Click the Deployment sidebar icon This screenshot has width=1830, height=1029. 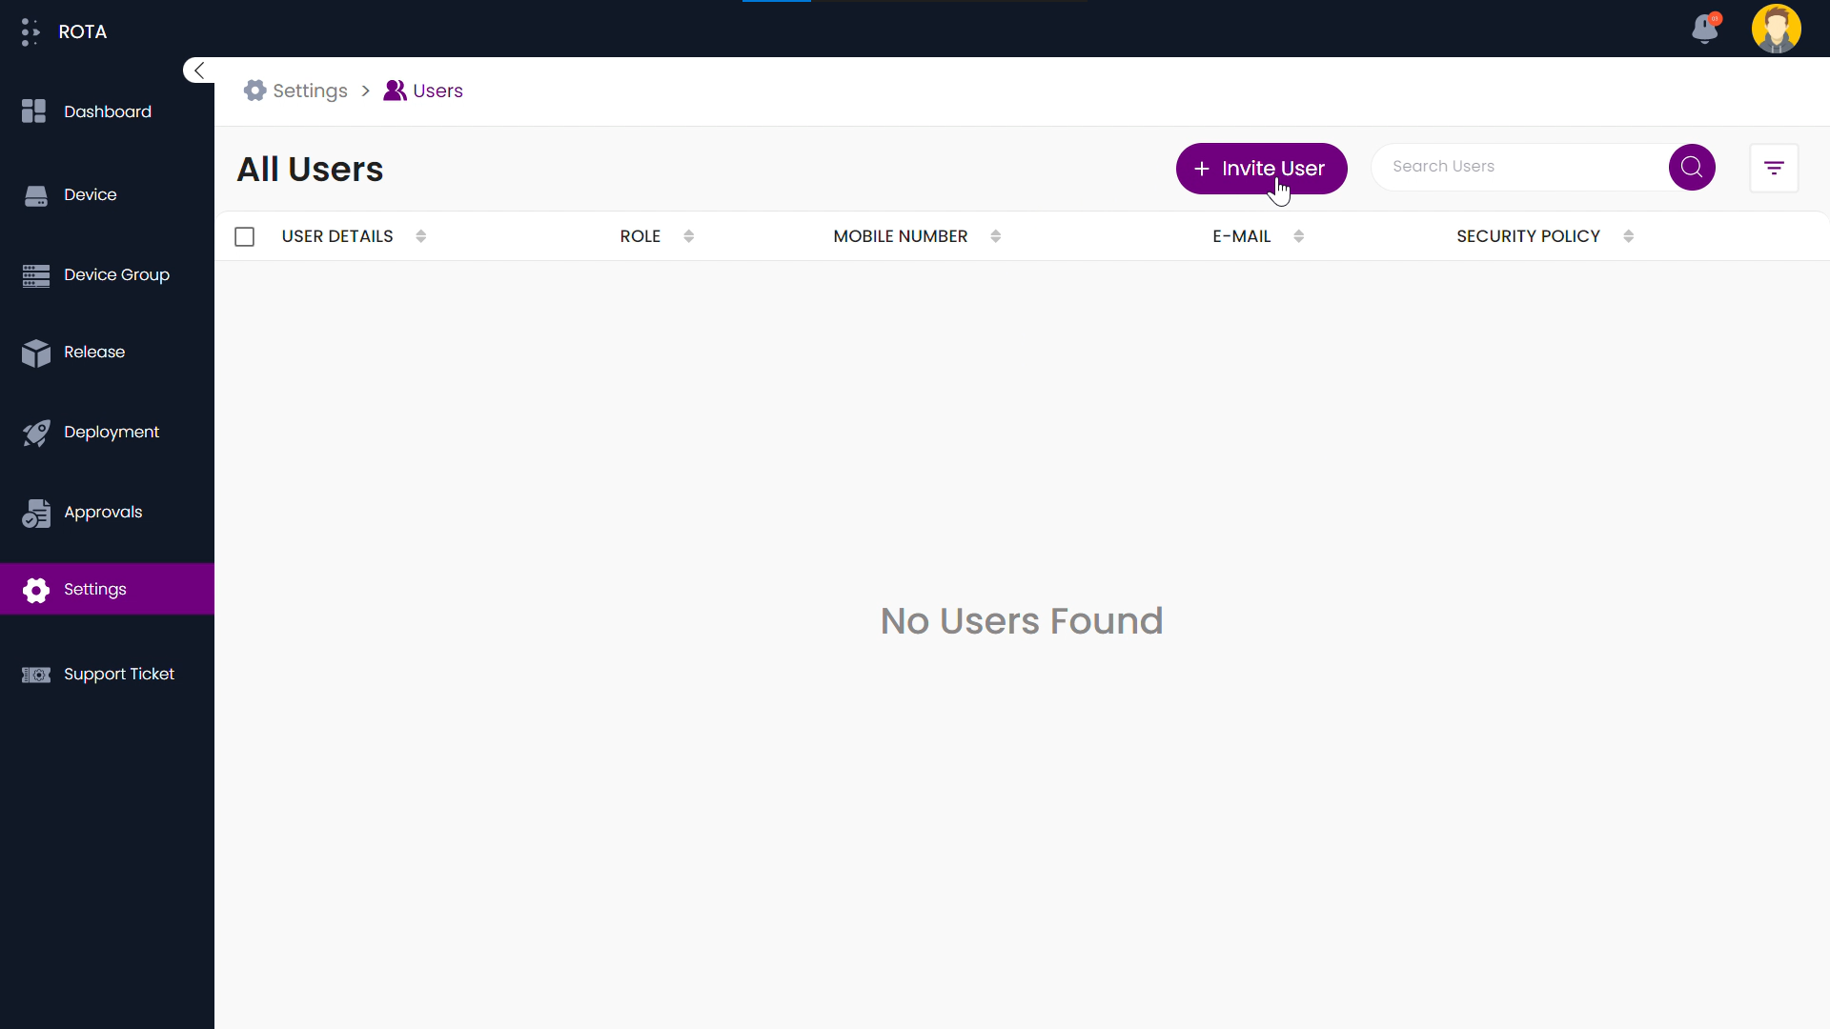pos(36,431)
